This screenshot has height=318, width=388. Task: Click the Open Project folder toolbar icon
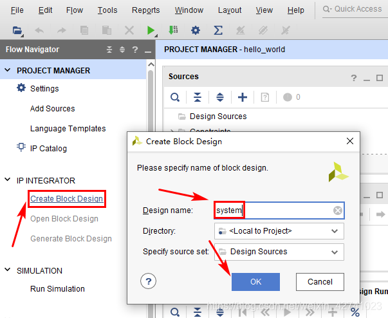coord(17,31)
